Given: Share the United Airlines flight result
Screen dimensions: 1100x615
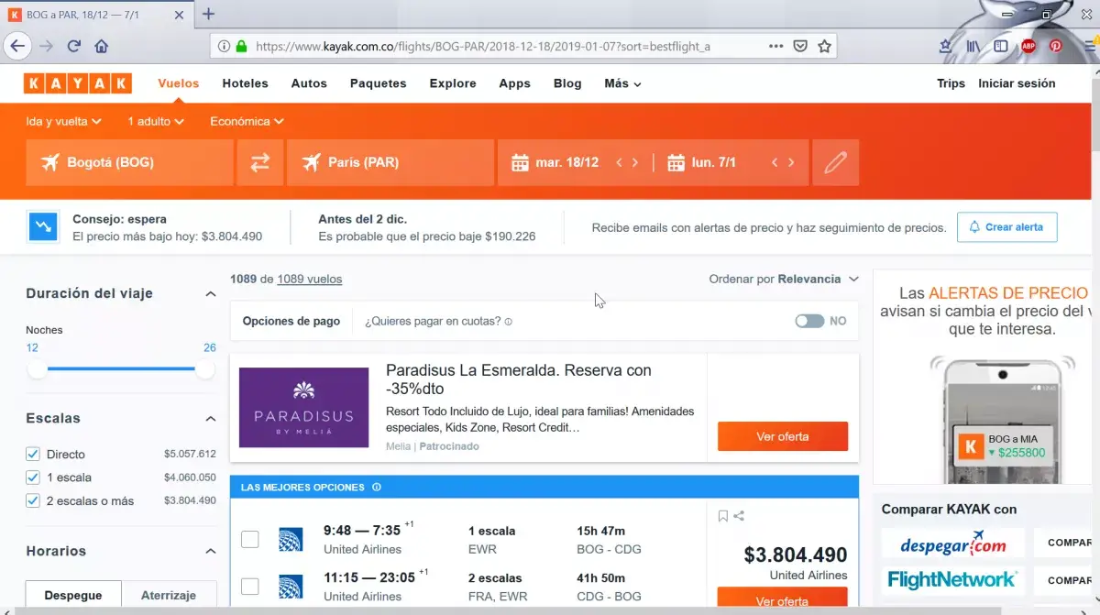Looking at the screenshot, I should point(739,516).
